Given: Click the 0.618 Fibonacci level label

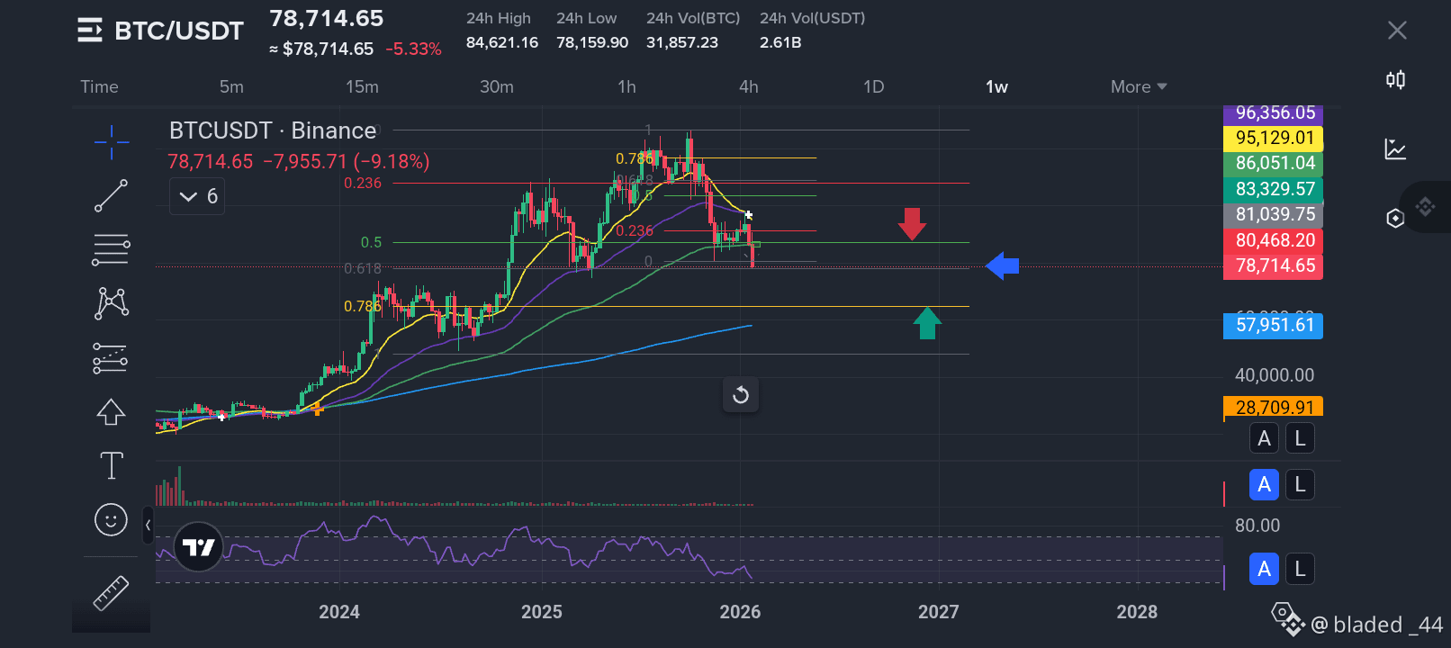Looking at the screenshot, I should point(363,268).
